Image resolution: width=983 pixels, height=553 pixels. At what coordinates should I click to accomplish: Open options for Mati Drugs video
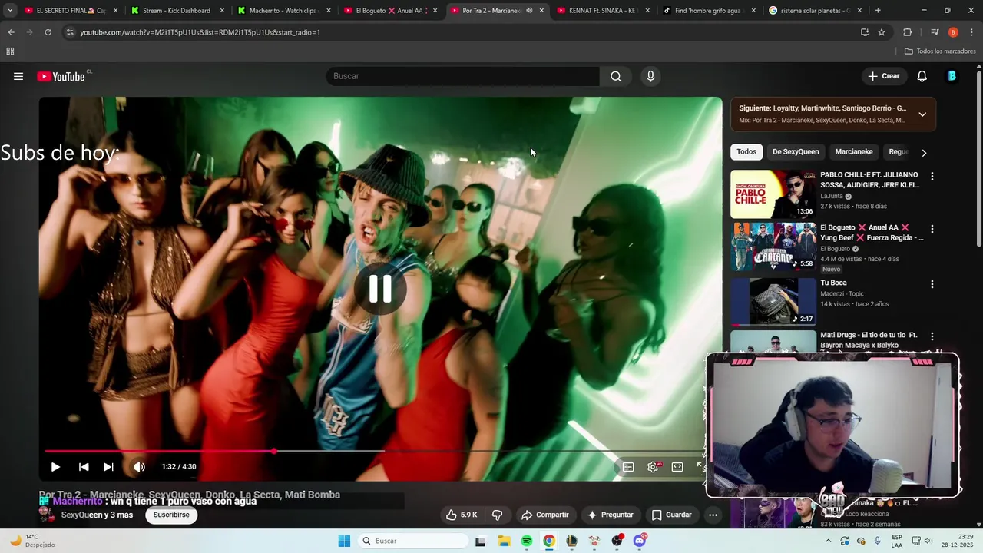(932, 336)
